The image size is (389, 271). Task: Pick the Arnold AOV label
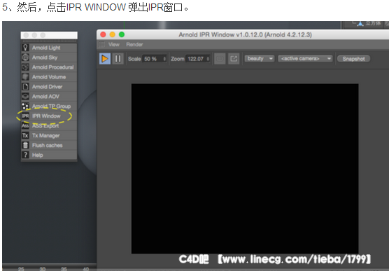click(x=45, y=97)
